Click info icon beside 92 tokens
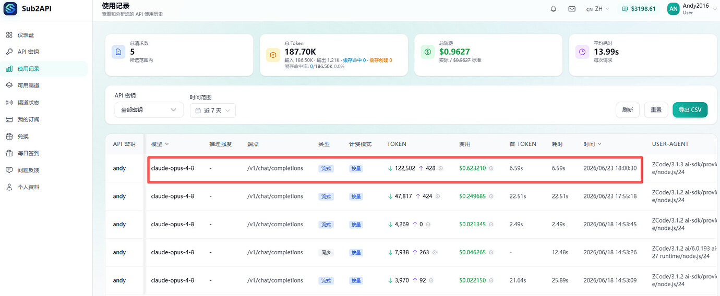Screen dimensions: 720x296 click(x=431, y=280)
